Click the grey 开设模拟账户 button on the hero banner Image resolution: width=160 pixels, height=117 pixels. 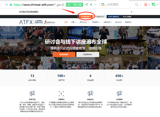(x=88, y=55)
